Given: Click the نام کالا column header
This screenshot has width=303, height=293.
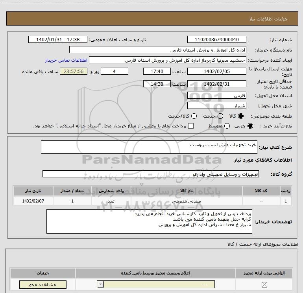Looking at the screenshot, I should pyautogui.click(x=187, y=191).
